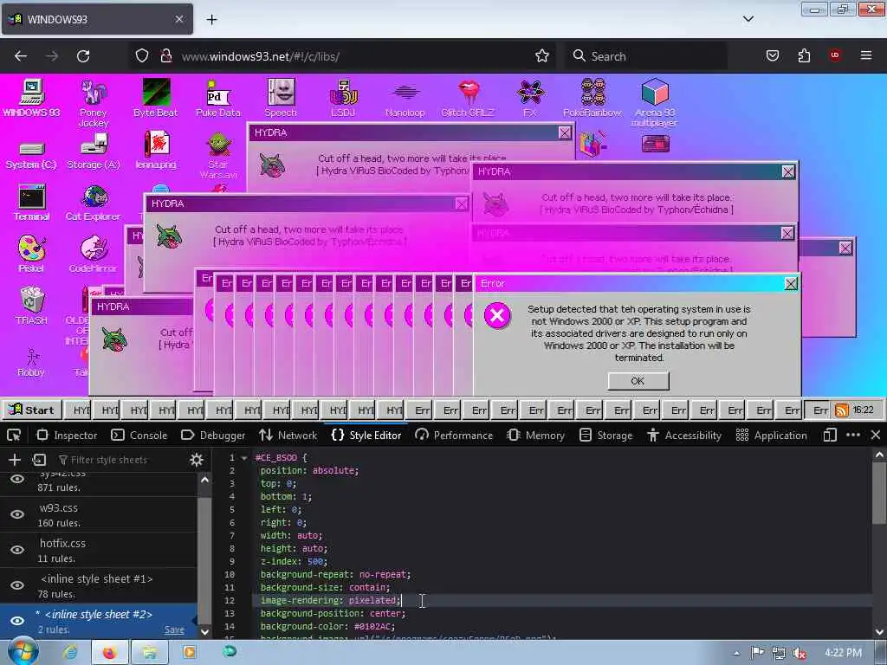The image size is (887, 665).
Task: Switch to the Debugger tab
Action: [x=213, y=435]
